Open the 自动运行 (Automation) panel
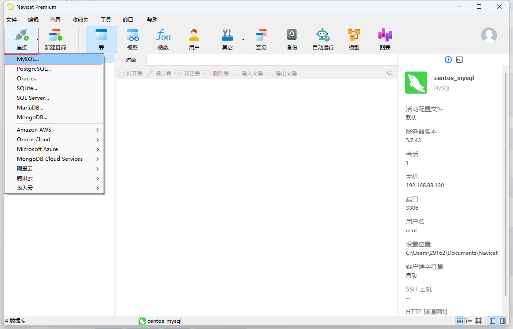Viewport: 513px width, 329px height. click(323, 39)
